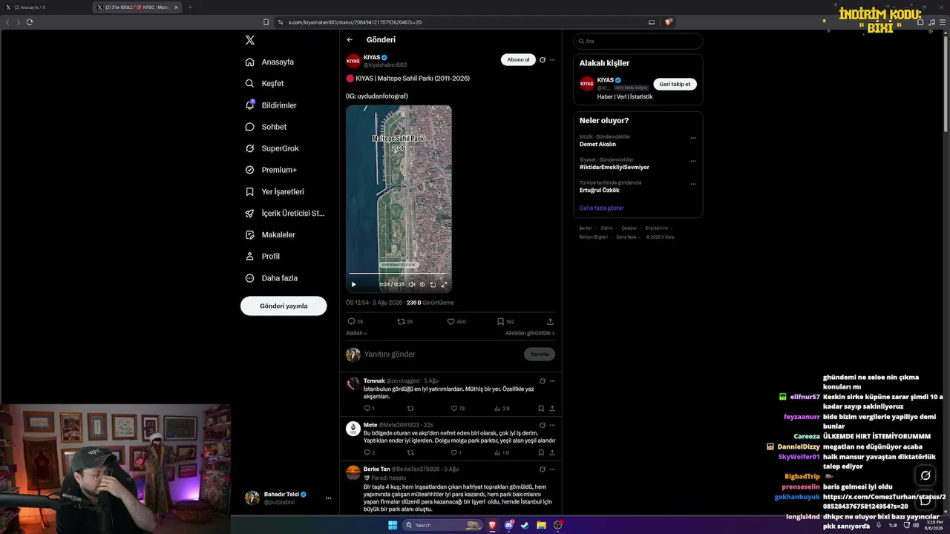The height and width of the screenshot is (534, 950).
Task: Open options for Demet Akalın trend
Action: (693, 138)
